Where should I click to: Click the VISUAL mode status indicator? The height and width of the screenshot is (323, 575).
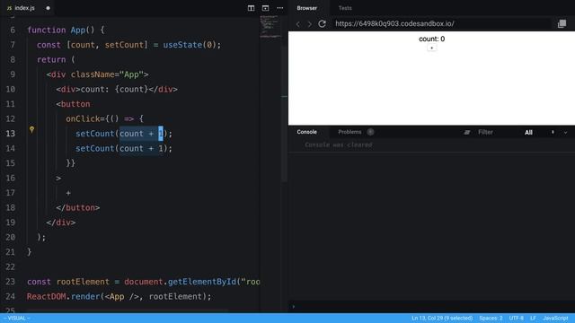click(17, 319)
